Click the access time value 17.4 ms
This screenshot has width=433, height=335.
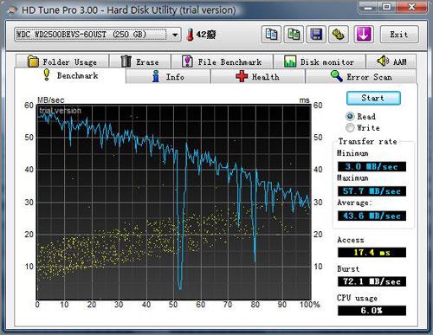pos(372,253)
